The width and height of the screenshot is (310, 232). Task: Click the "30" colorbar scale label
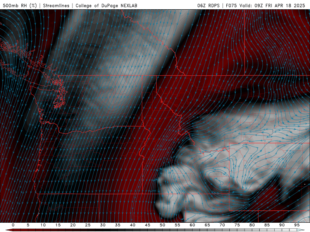pyautogui.click(x=103, y=225)
